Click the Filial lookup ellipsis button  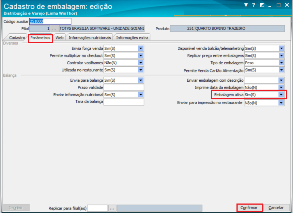point(54,29)
